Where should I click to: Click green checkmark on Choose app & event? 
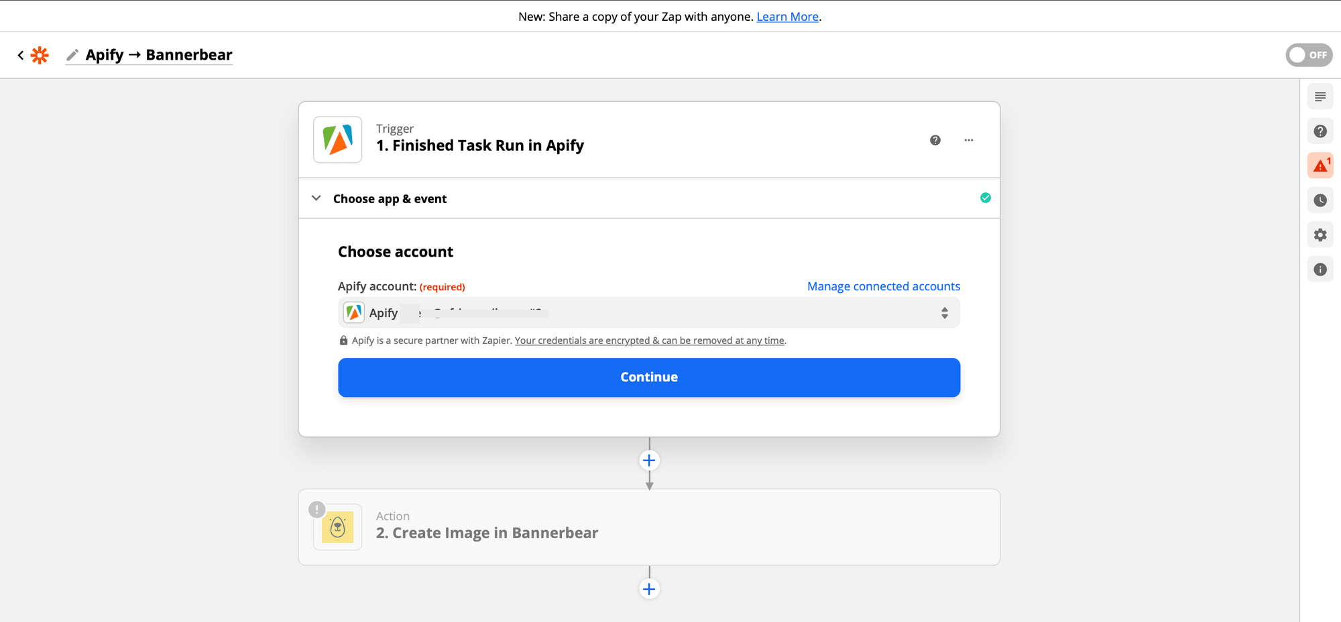986,198
